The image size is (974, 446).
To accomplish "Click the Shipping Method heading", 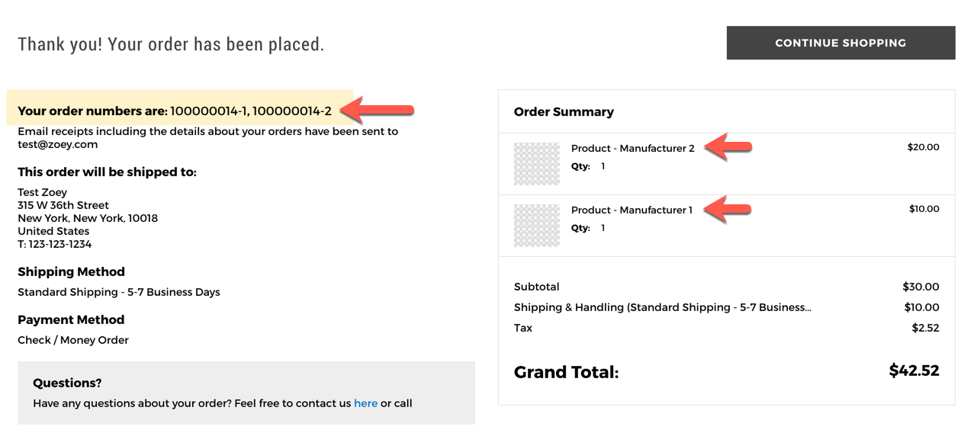I will 71,271.
